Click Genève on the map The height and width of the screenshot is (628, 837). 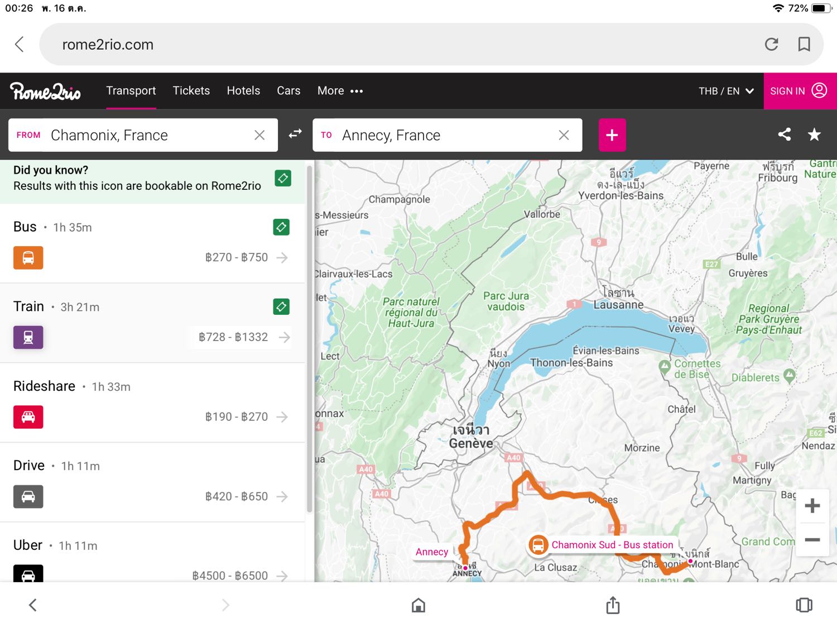471,443
